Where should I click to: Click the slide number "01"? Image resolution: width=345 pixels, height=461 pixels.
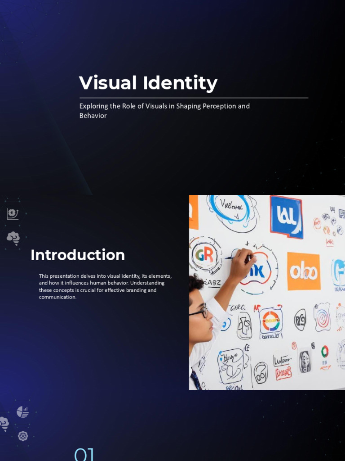84,454
